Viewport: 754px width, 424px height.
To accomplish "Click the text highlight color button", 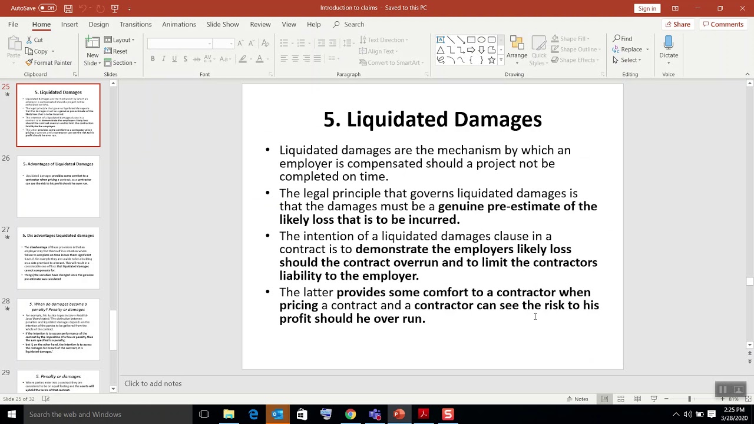I will (242, 59).
